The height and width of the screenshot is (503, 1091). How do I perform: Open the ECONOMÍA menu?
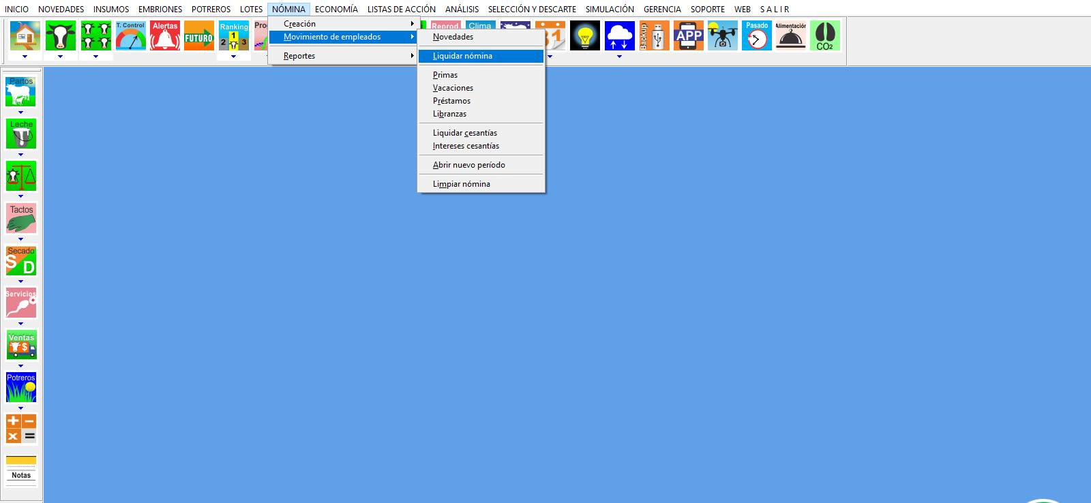[336, 10]
